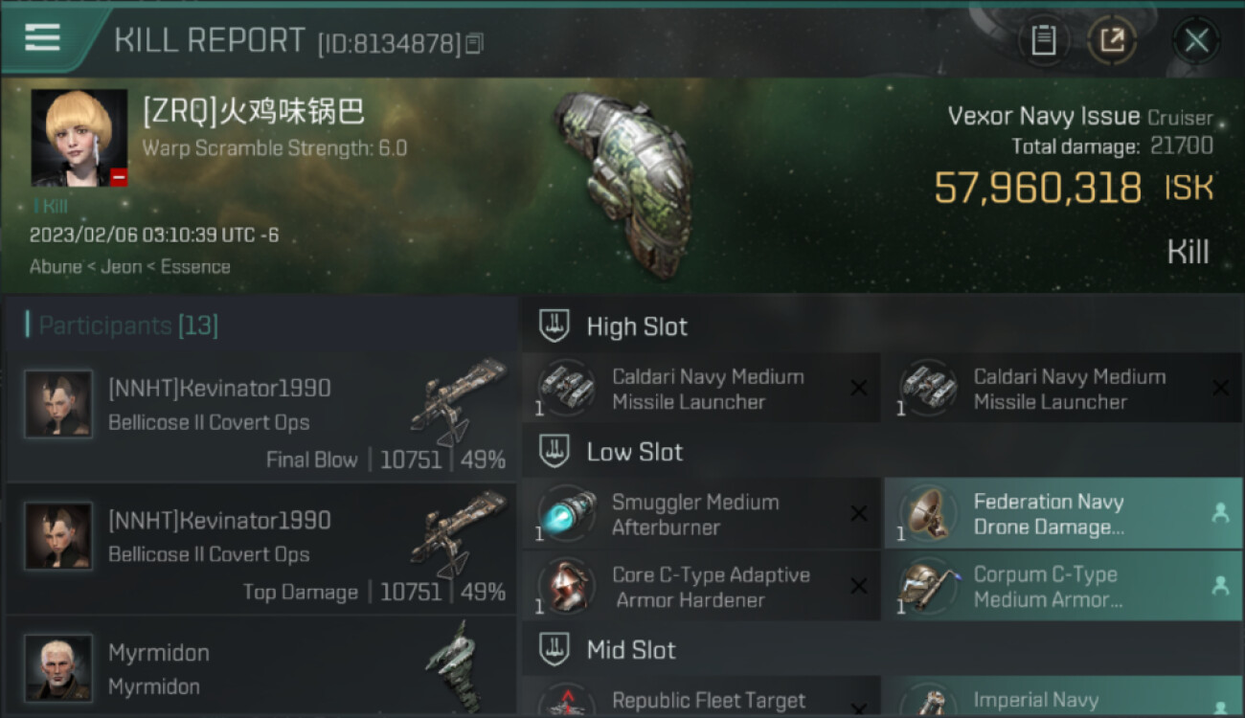
Task: Open Kevinator1990 Top Damage participant entry
Action: click(x=261, y=550)
